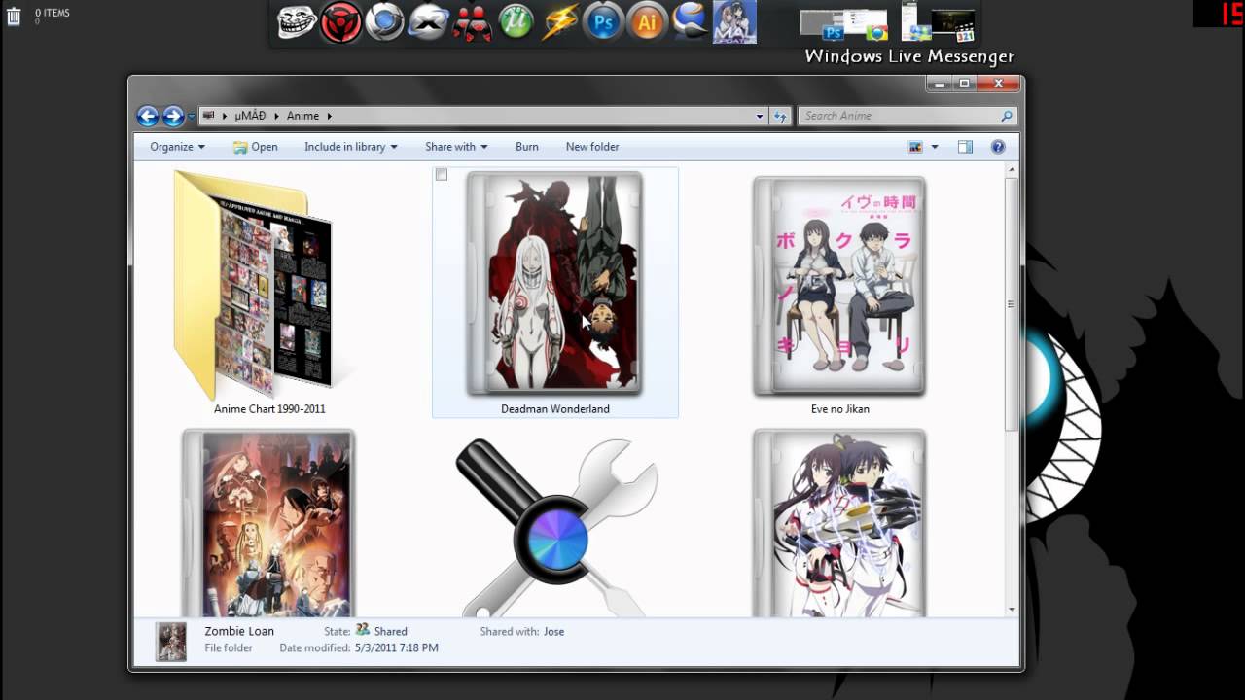Select the wrench and screwdriver tools icon
Viewport: 1245px width, 700px height.
coord(554,527)
